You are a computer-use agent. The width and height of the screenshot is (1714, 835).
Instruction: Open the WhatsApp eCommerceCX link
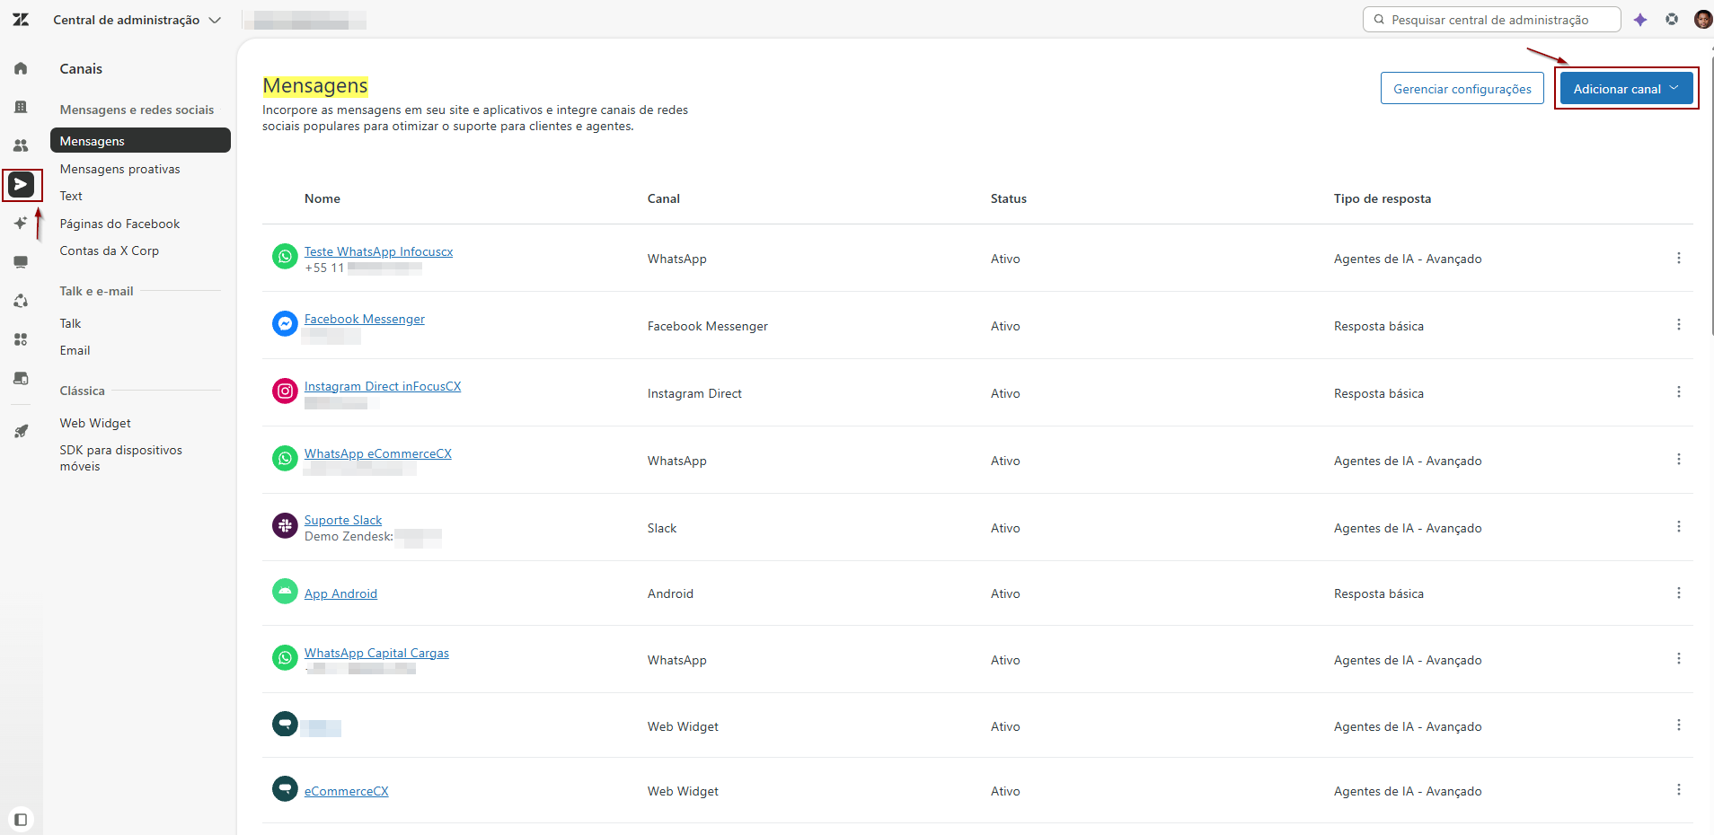click(377, 453)
